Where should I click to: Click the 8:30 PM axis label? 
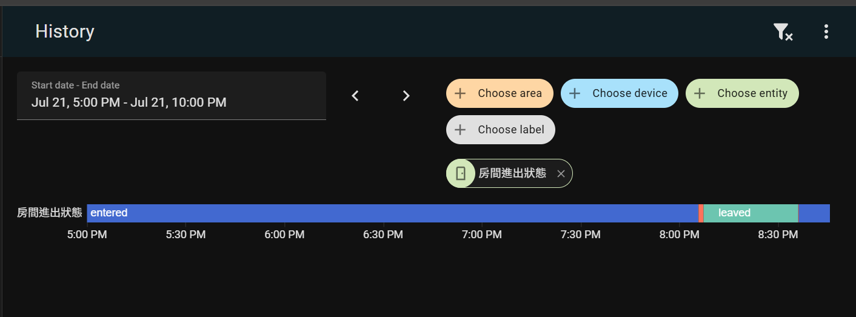778,235
